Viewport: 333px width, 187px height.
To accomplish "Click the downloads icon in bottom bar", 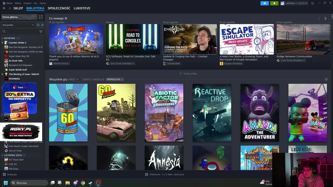I will (146, 175).
